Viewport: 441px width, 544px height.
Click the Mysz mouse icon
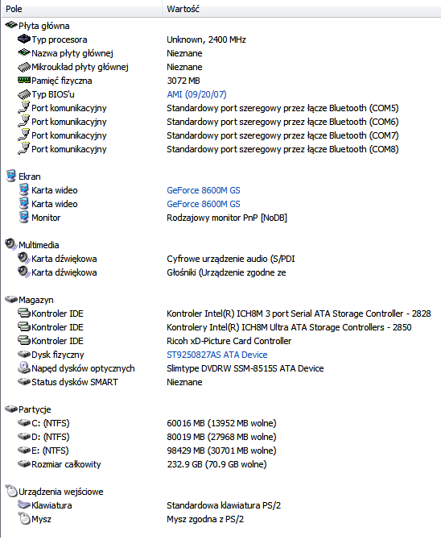[24, 519]
